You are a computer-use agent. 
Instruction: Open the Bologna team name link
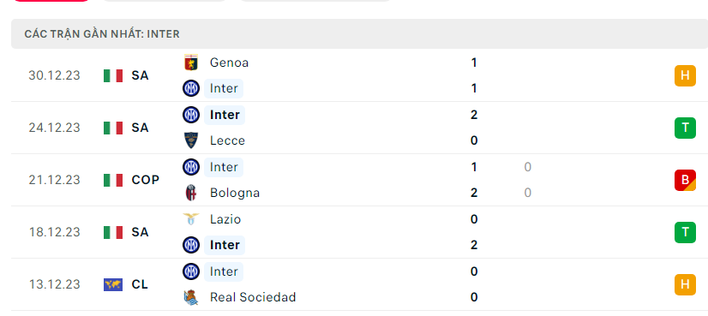[235, 193]
